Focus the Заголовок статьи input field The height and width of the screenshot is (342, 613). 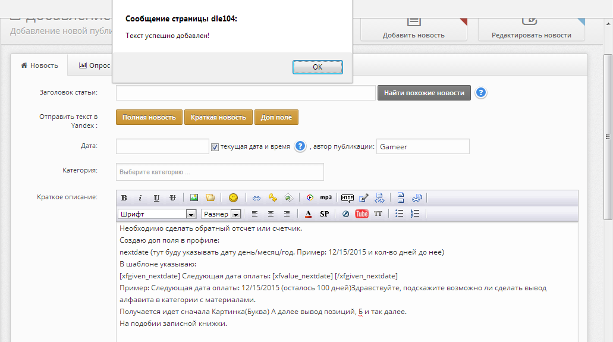(x=246, y=93)
